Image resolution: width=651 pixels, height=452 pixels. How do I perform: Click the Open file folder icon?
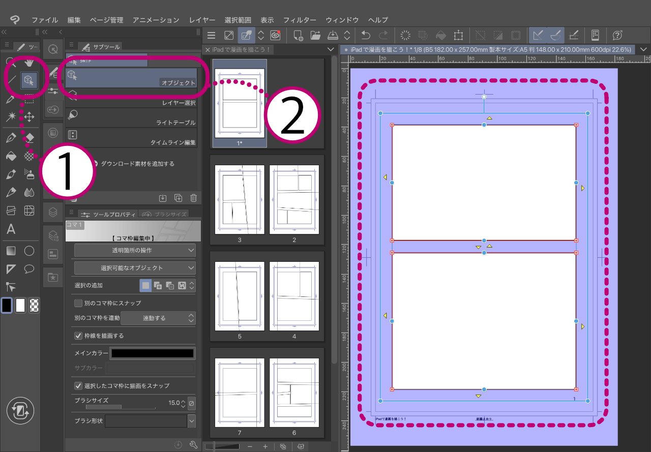(315, 35)
